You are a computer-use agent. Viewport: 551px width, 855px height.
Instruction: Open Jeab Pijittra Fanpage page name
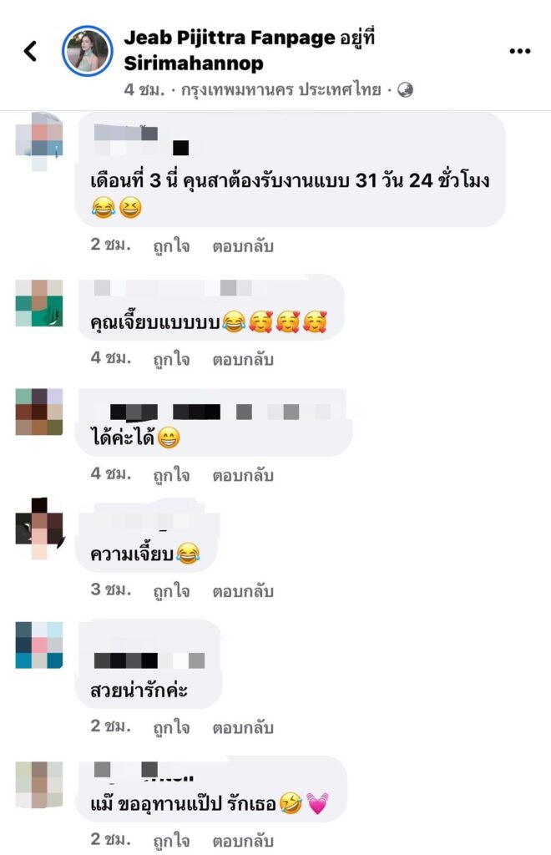(230, 38)
